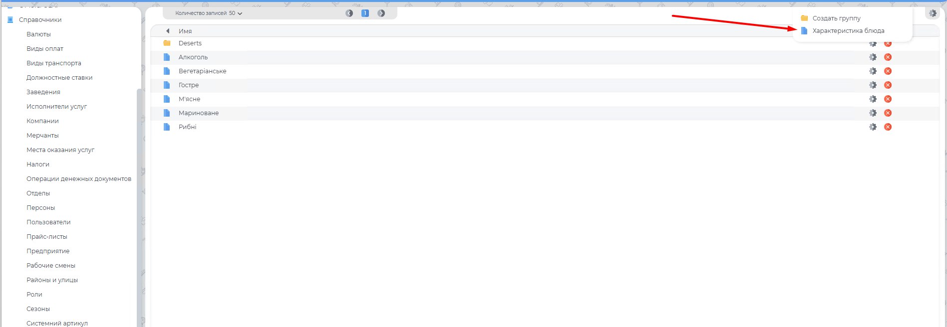Click the sidebar vertical scrollbar
Screen dimensions: 947x327
pyautogui.click(x=139, y=199)
